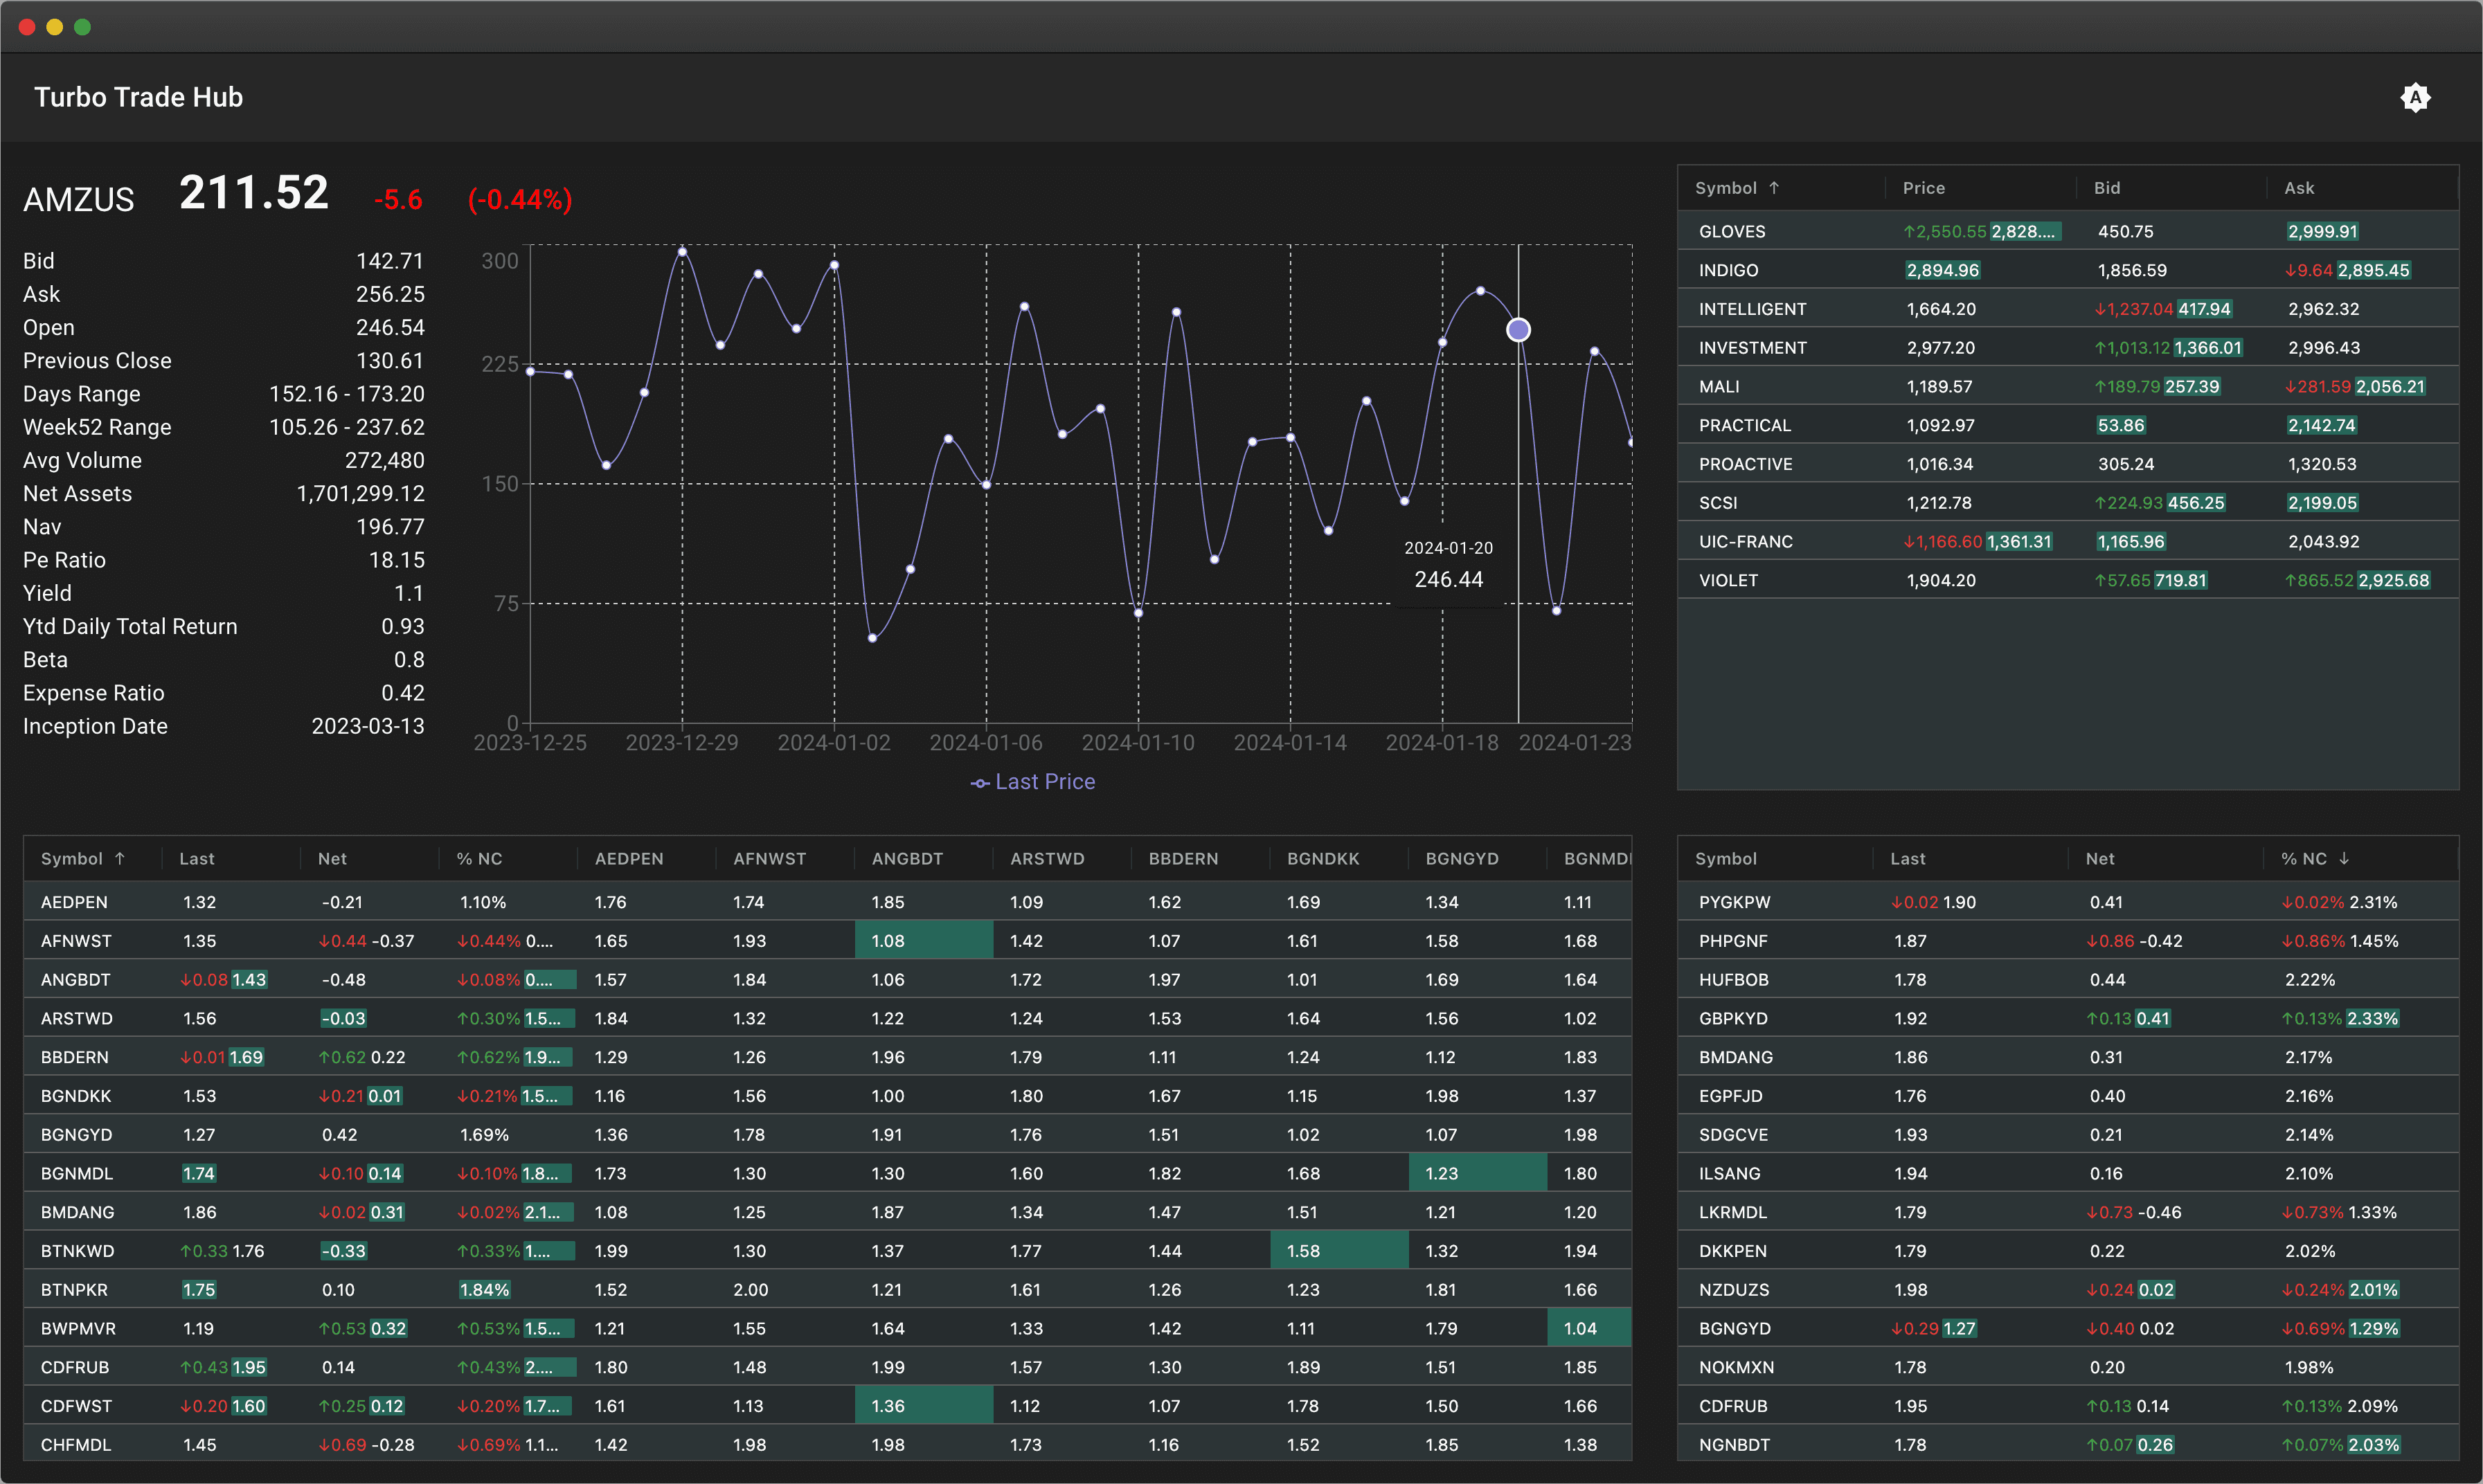The width and height of the screenshot is (2483, 1484).
Task: Click the highlighted data point on the price chart
Action: [x=1518, y=329]
